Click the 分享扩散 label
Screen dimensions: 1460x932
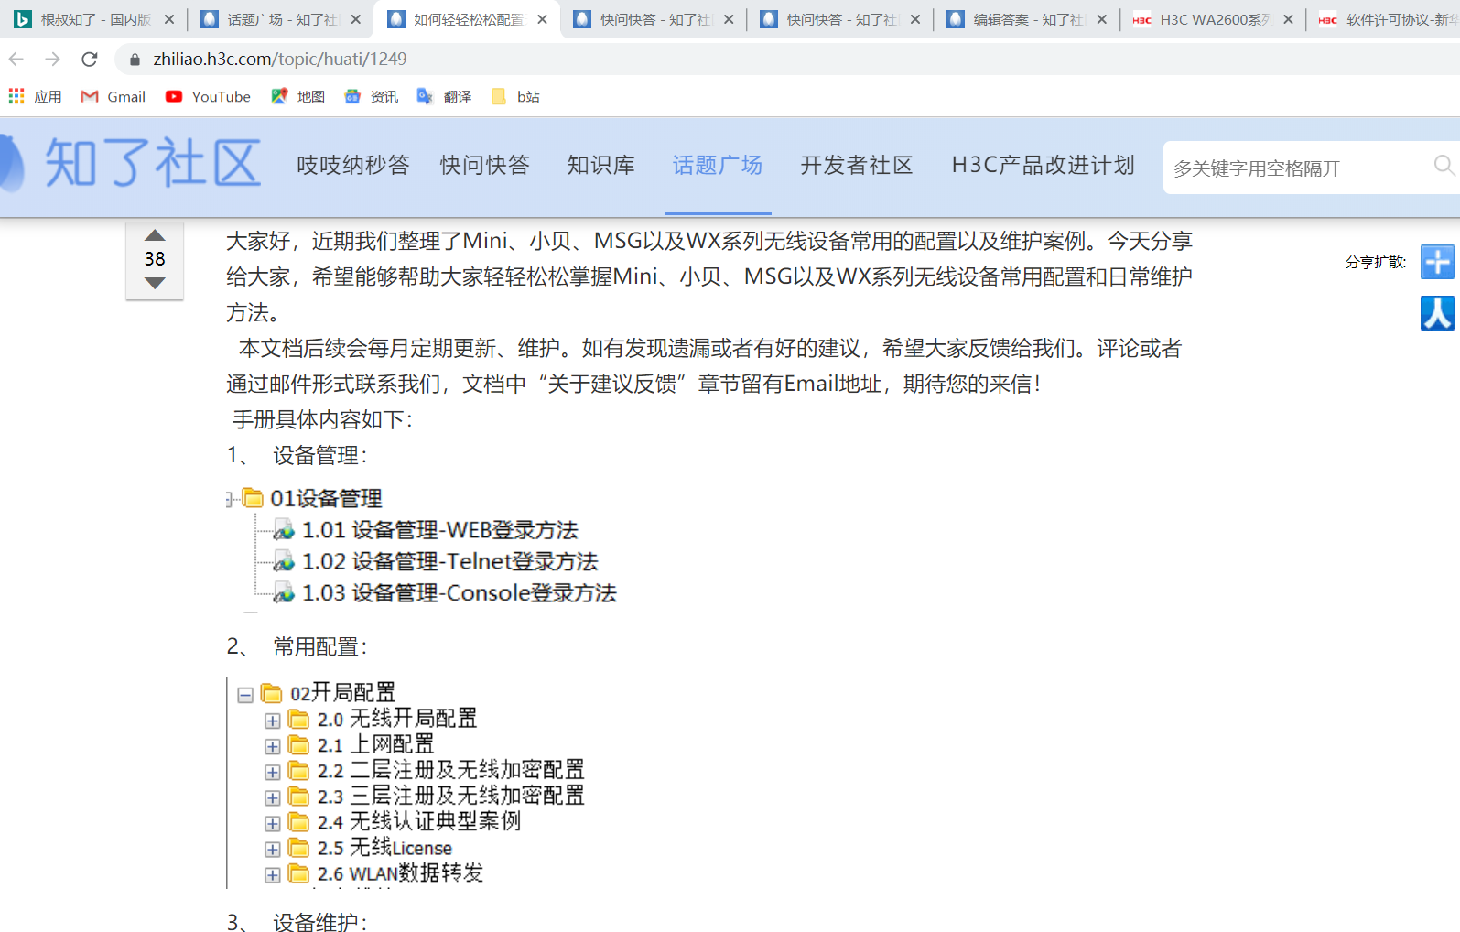tap(1376, 263)
